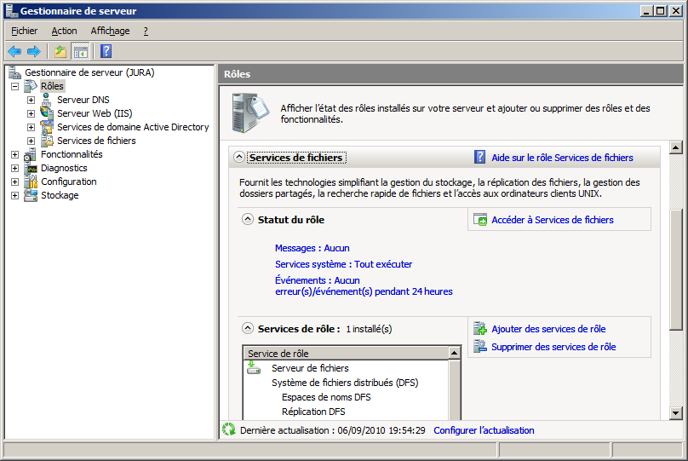Click the Ajouter des services de rôle icon
This screenshot has height=461, width=688.
pos(480,329)
